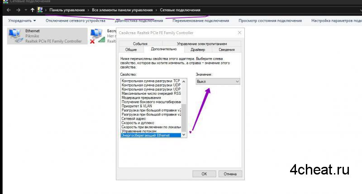The width and height of the screenshot is (362, 194).
Task: Click the property list scrollbar down arrow
Action: 183,135
